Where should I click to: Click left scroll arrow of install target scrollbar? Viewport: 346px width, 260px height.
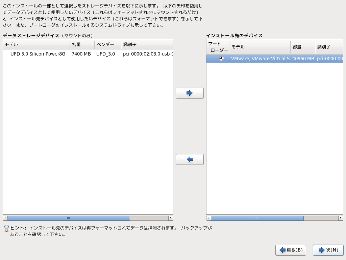[208, 218]
